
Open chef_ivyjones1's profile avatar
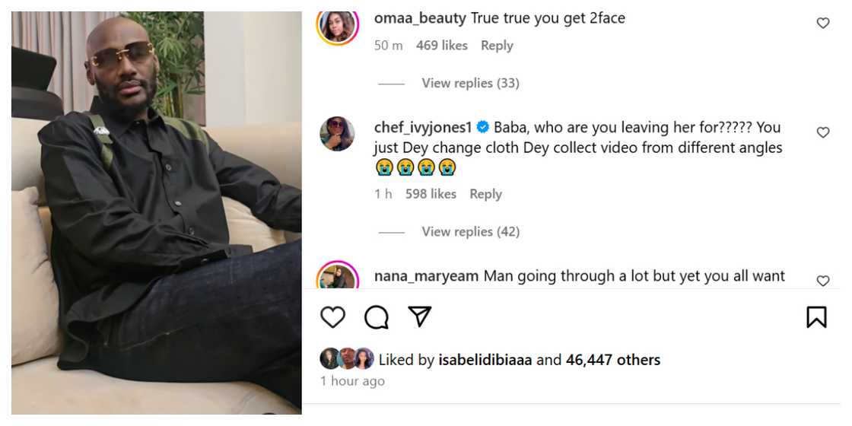click(338, 134)
